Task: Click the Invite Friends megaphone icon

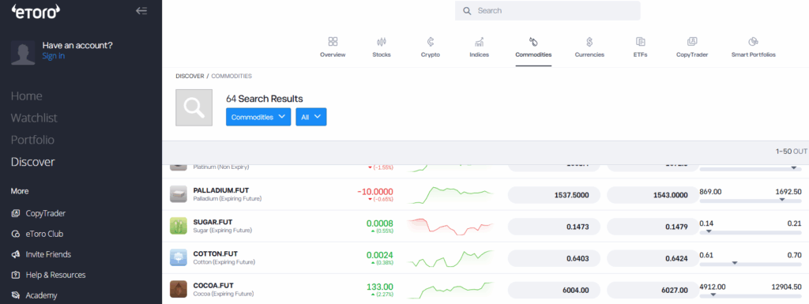Action: 16,254
